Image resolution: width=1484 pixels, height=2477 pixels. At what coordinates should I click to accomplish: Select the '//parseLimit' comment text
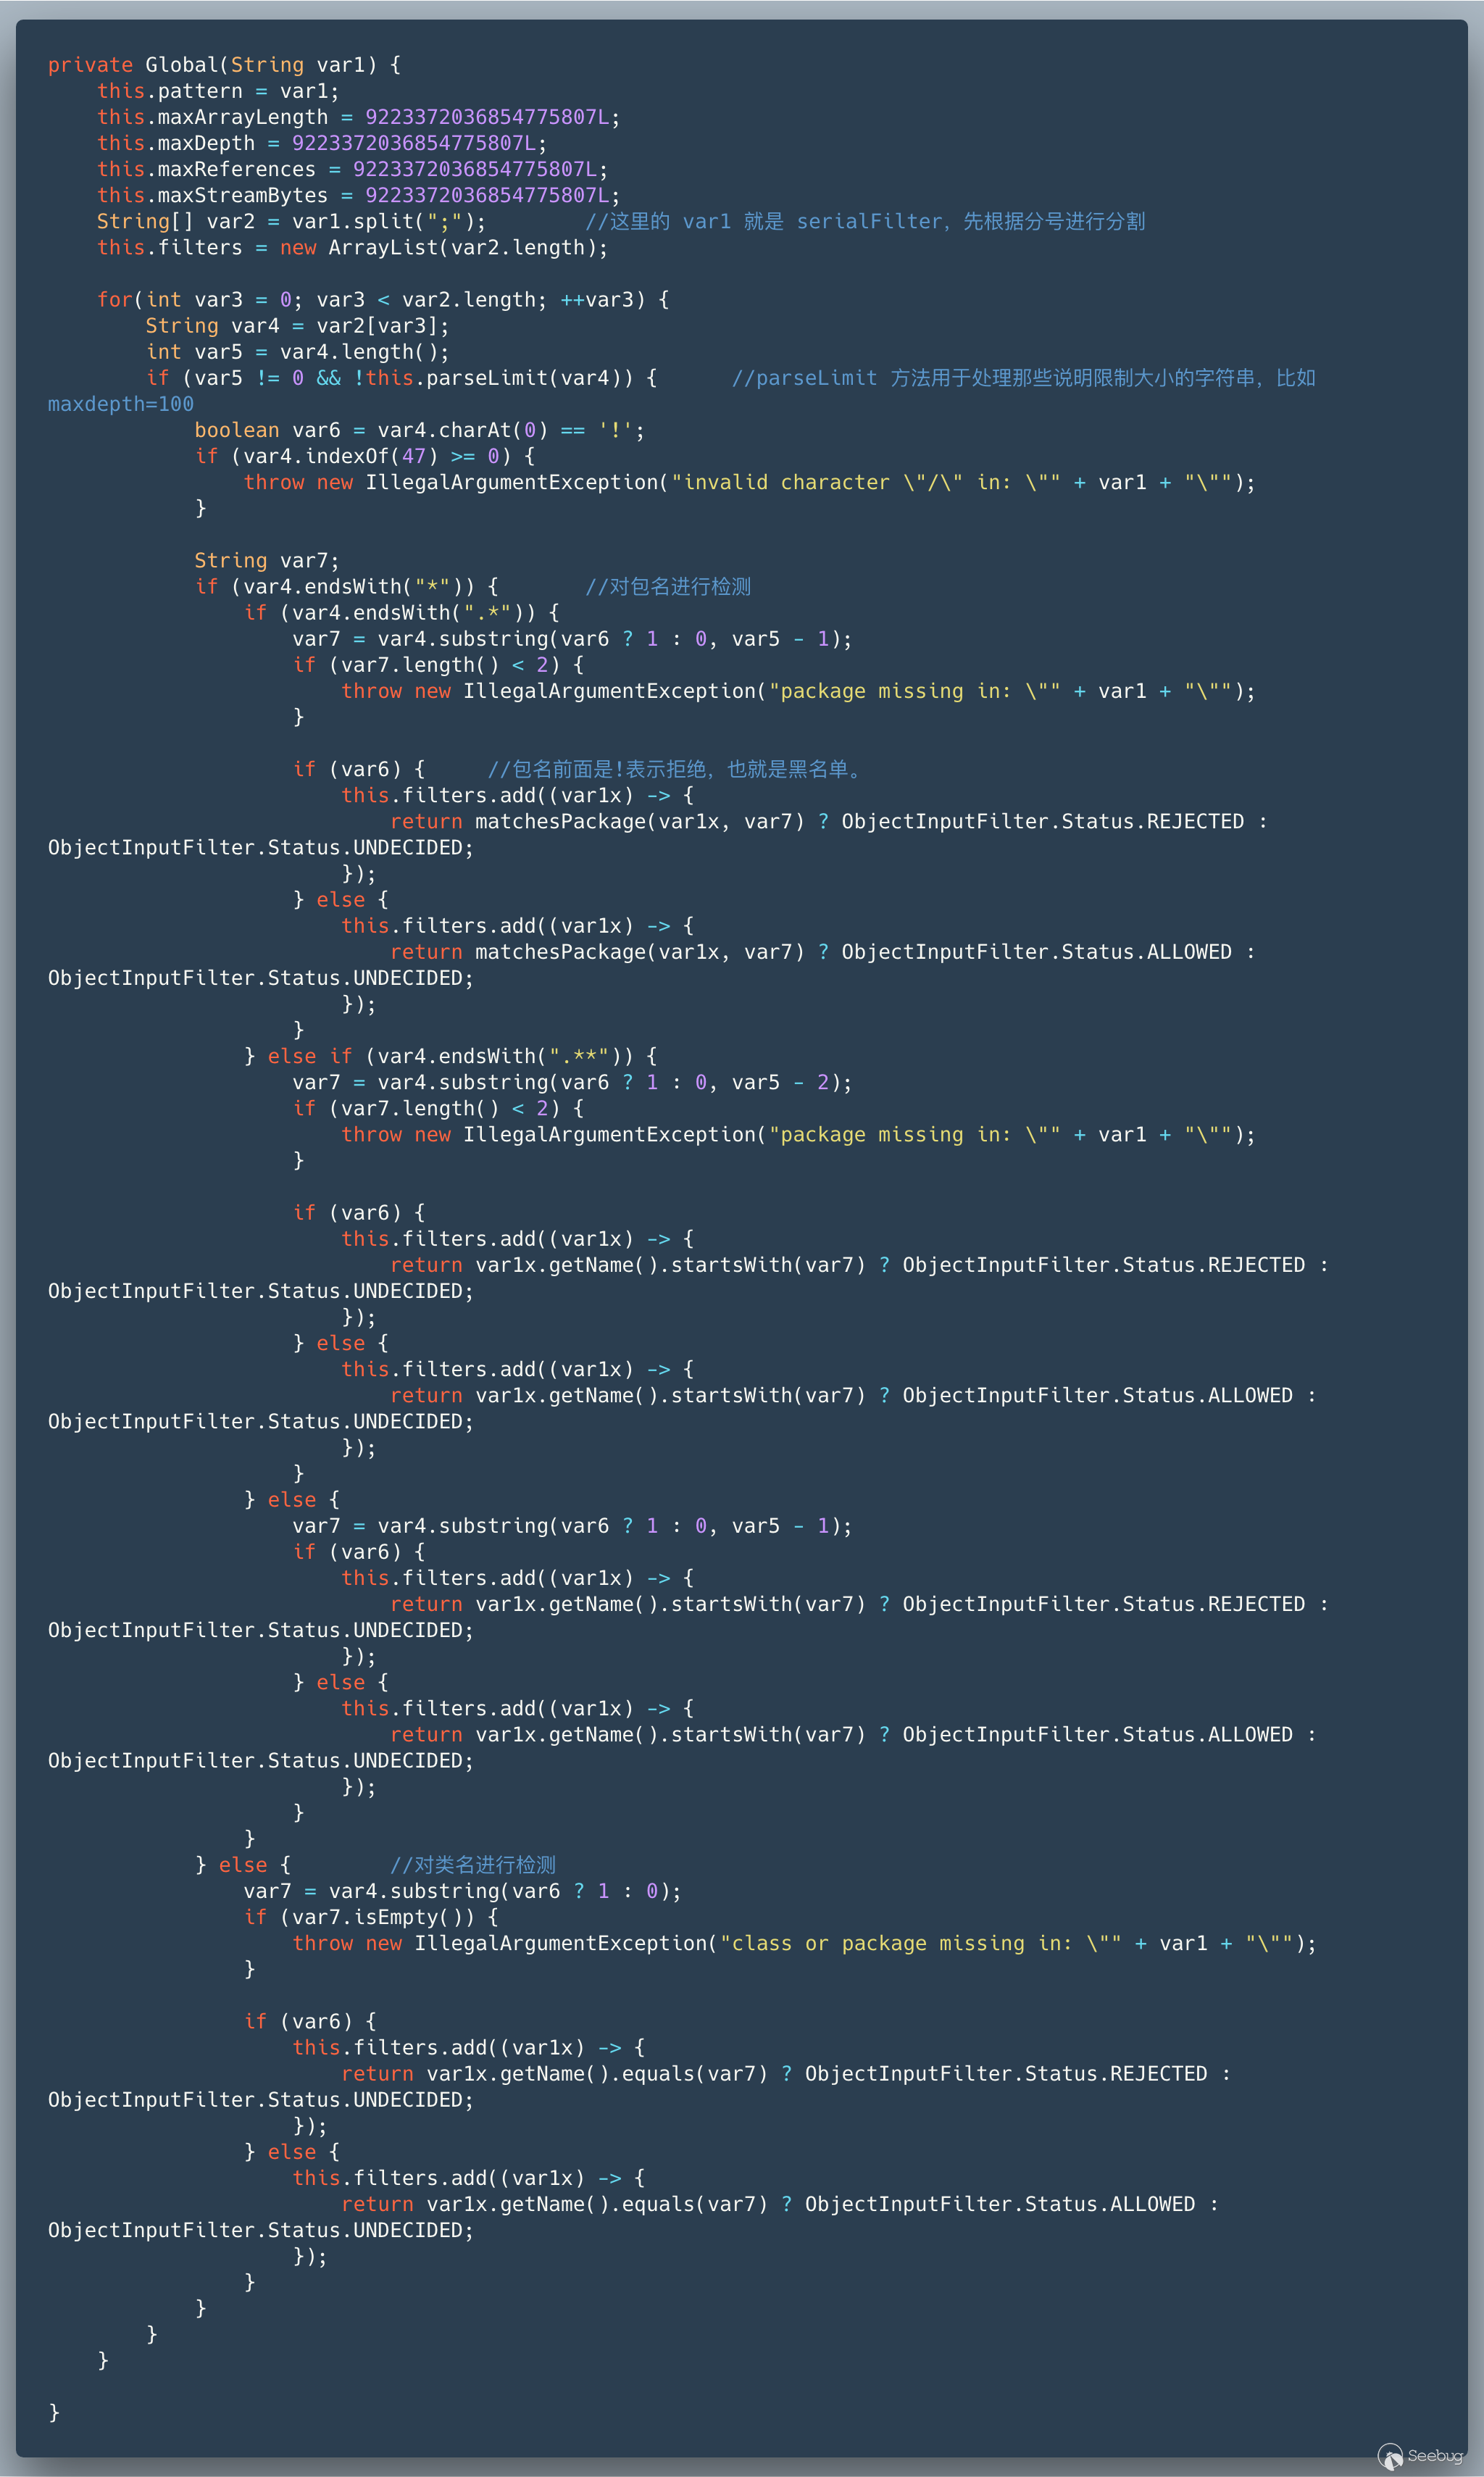[x=1023, y=378]
